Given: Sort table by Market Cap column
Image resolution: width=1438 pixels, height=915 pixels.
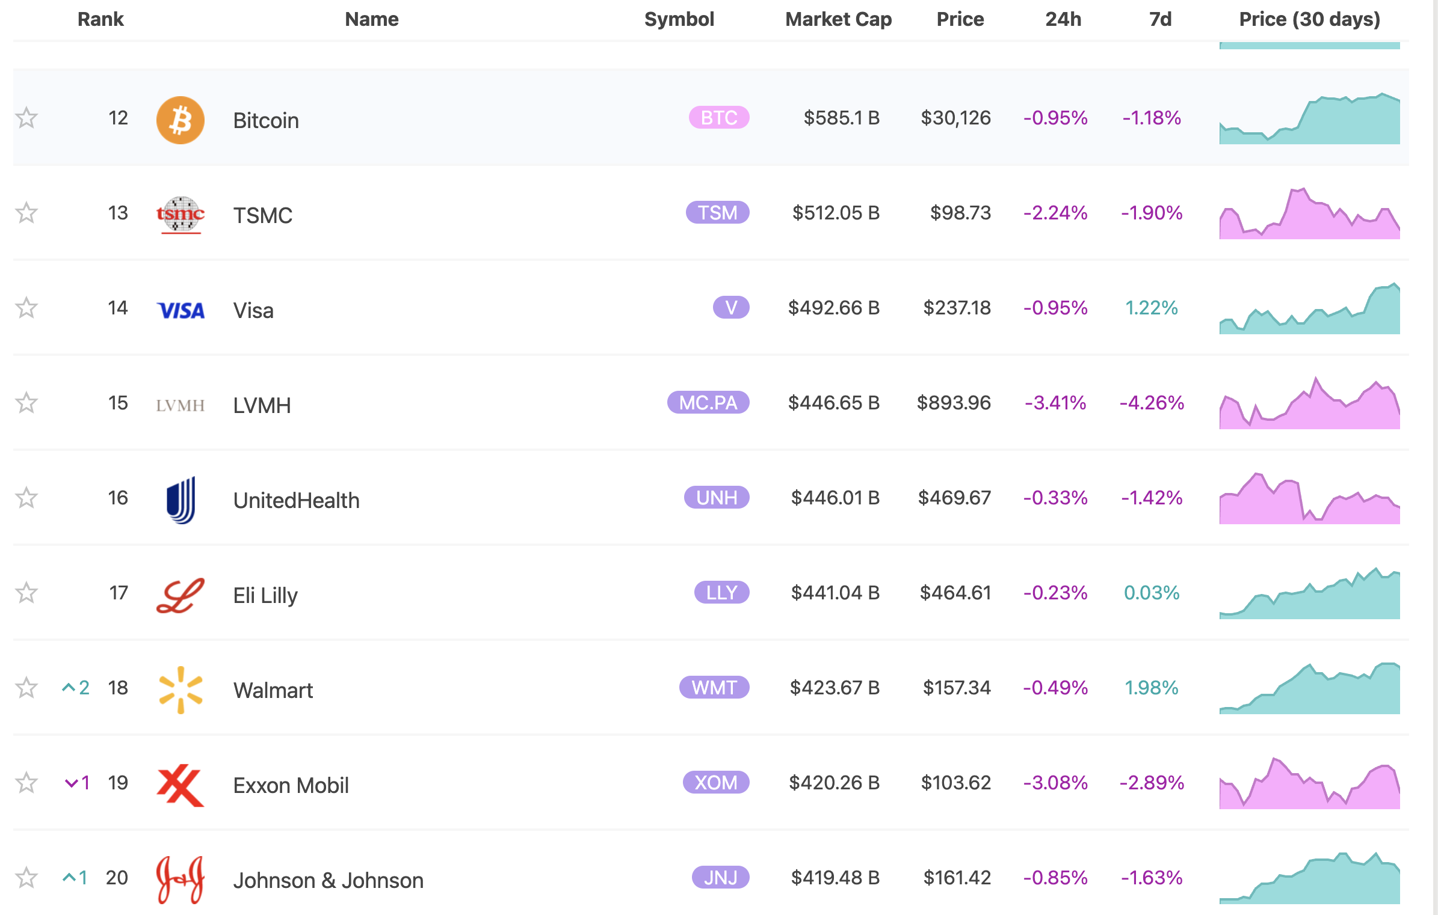Looking at the screenshot, I should click(838, 19).
